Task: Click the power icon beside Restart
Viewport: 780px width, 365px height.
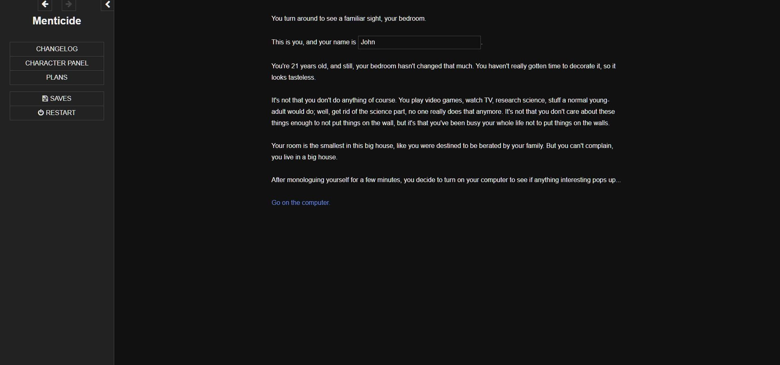Action: click(x=41, y=113)
